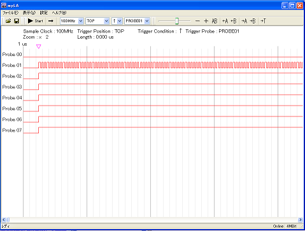Image resolution: width=305 pixels, height=231 pixels.
Task: Select the Probe 01 label
Action: 12,66
